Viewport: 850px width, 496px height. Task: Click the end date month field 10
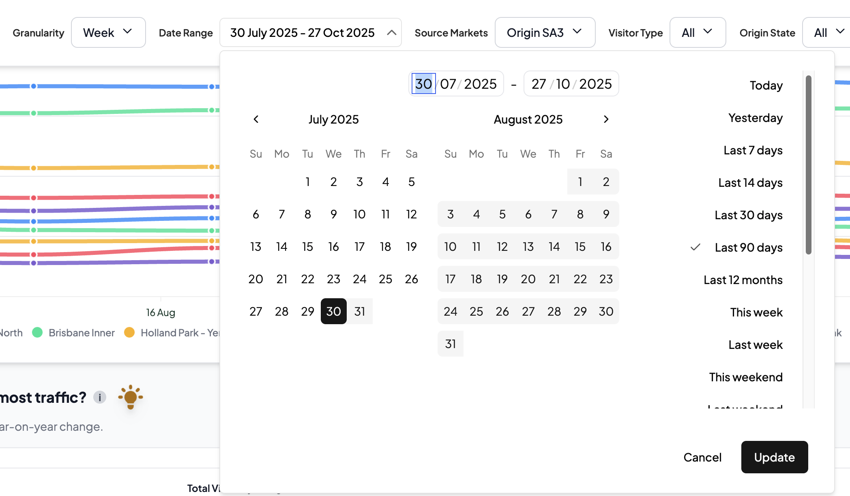[562, 83]
